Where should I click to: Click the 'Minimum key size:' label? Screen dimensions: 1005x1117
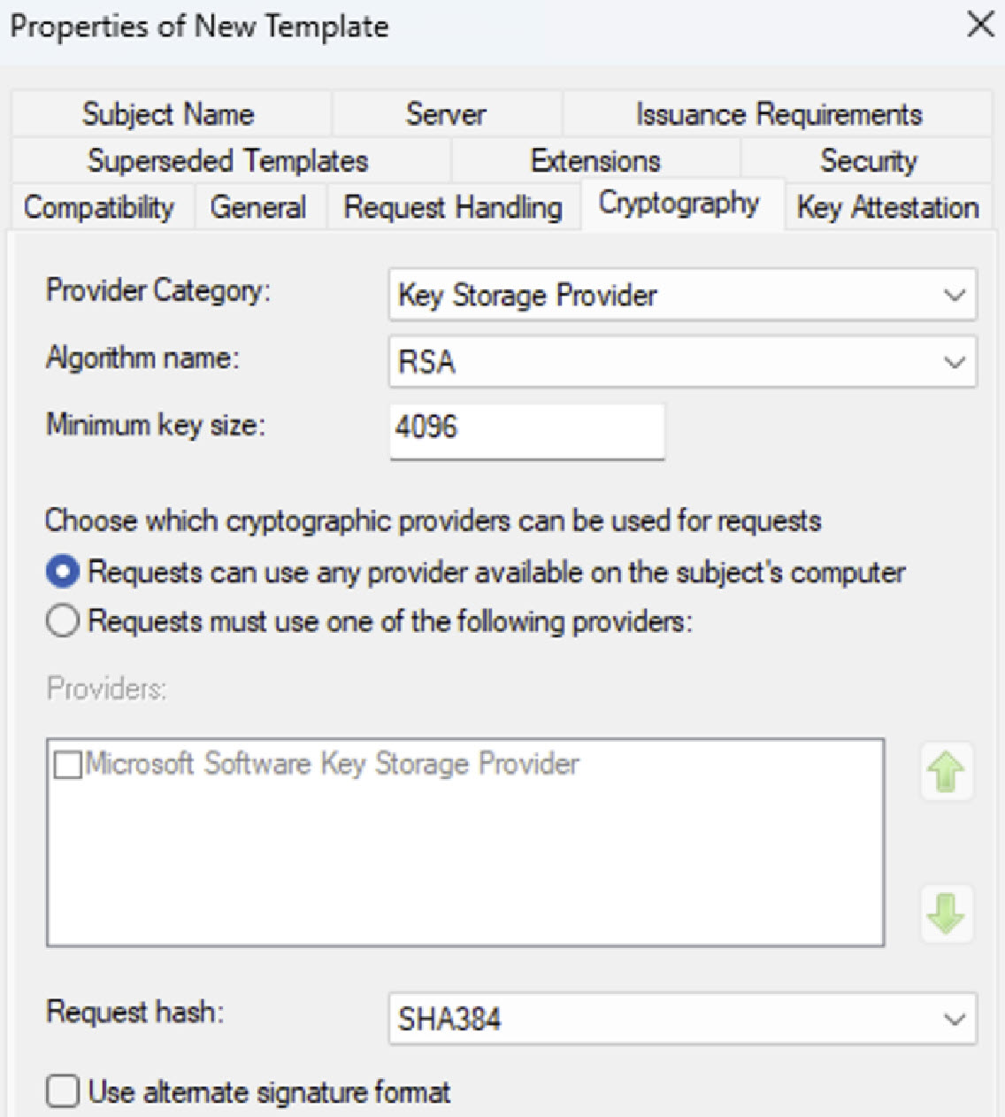156,425
